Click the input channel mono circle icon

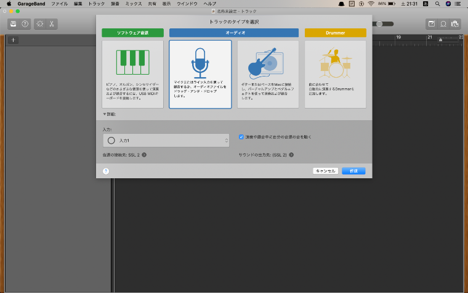111,140
